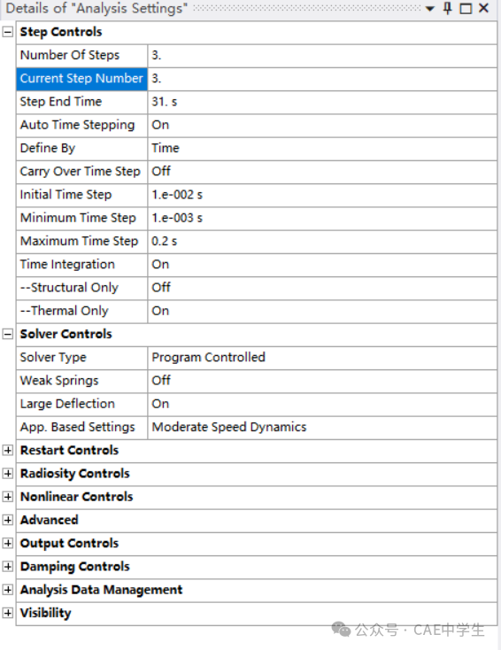This screenshot has width=501, height=650.
Task: Expand Analysis Data Management section
Action: point(8,590)
